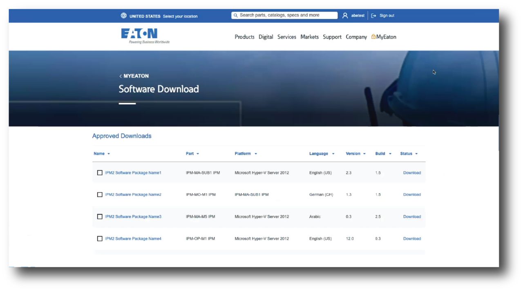Image resolution: width=523 pixels, height=291 pixels.
Task: Download the German package IPM2 Software Package Name2
Action: 412,194
